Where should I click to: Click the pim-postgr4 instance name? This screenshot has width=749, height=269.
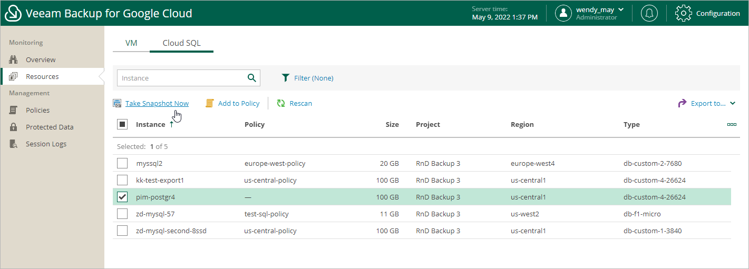pos(155,197)
